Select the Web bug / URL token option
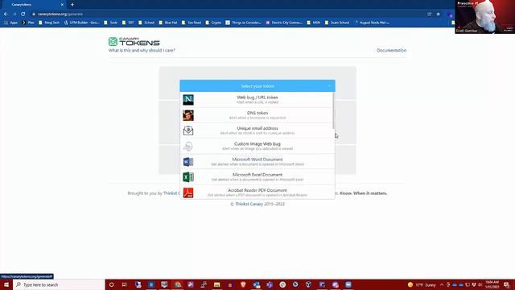 tap(257, 100)
